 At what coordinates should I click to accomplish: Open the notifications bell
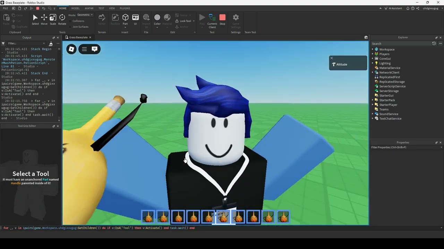pyautogui.click(x=408, y=8)
